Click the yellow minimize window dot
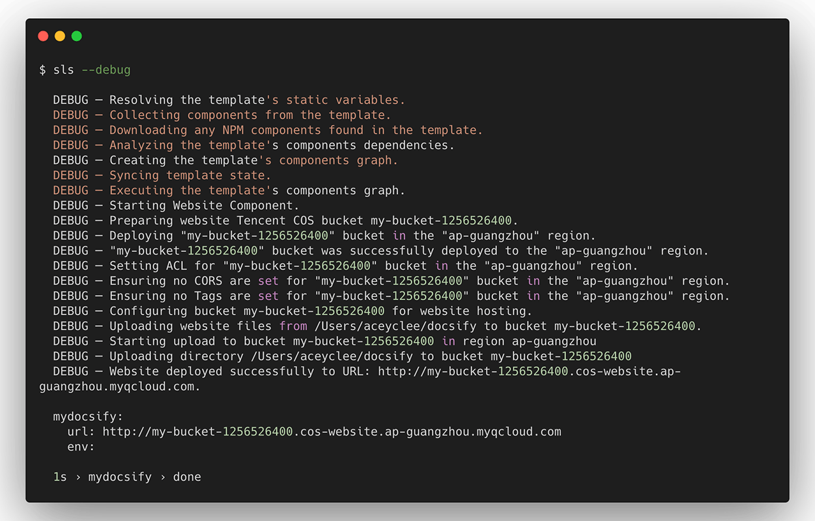 pyautogui.click(x=60, y=36)
